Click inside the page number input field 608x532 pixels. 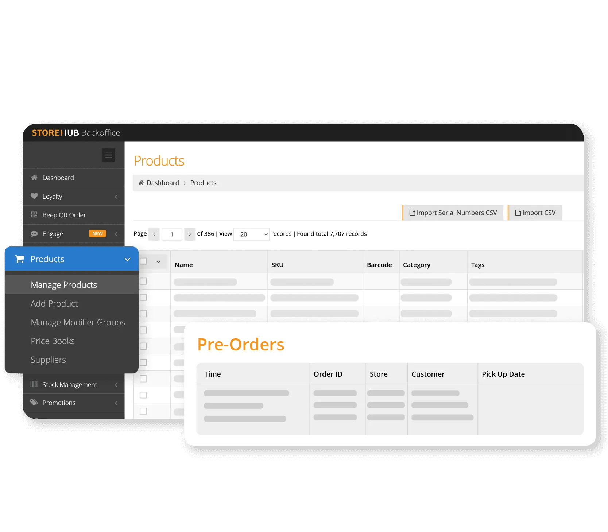171,234
